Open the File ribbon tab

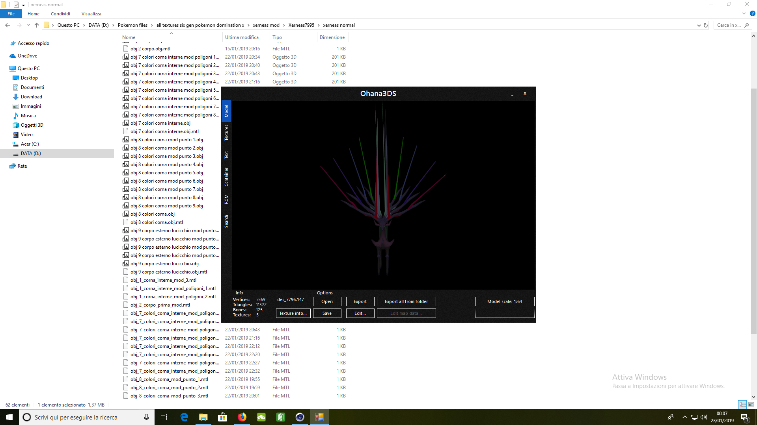point(11,14)
